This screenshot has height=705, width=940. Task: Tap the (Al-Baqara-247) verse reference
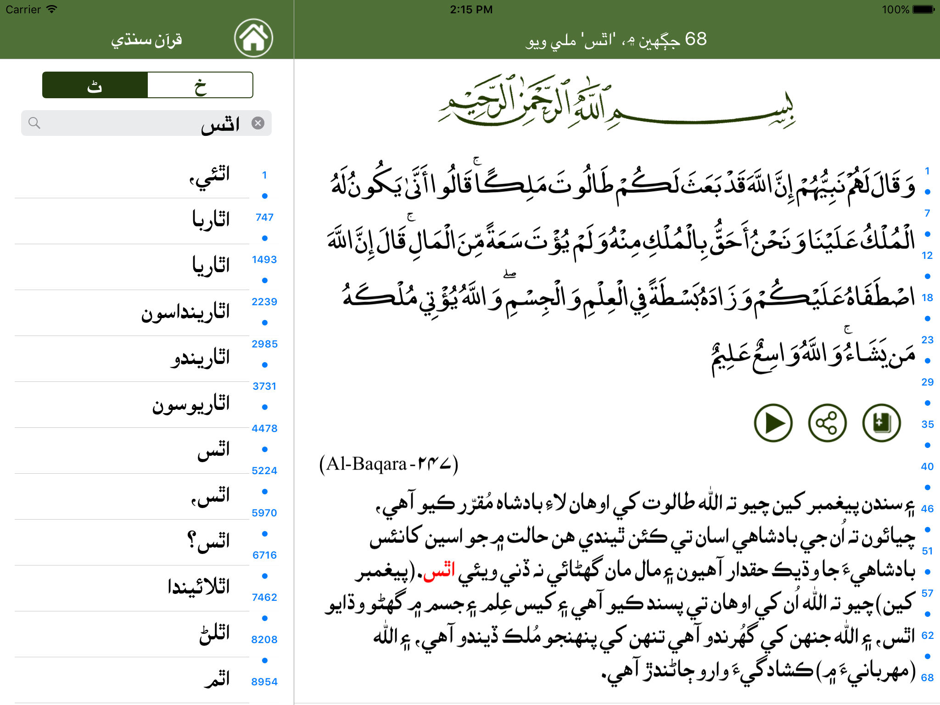click(x=388, y=464)
